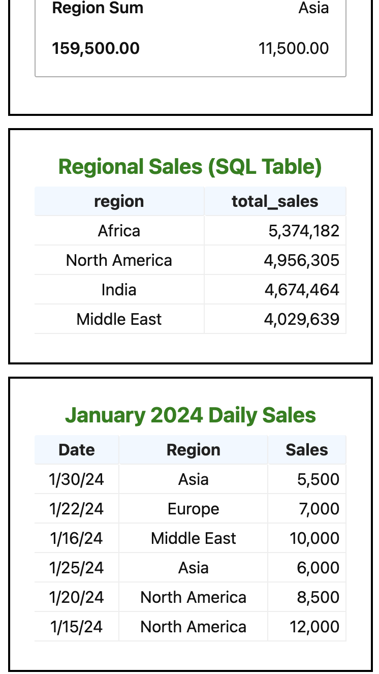379x674 pixels.
Task: Click the capitalized Region header in Daily Sales
Action: click(193, 450)
